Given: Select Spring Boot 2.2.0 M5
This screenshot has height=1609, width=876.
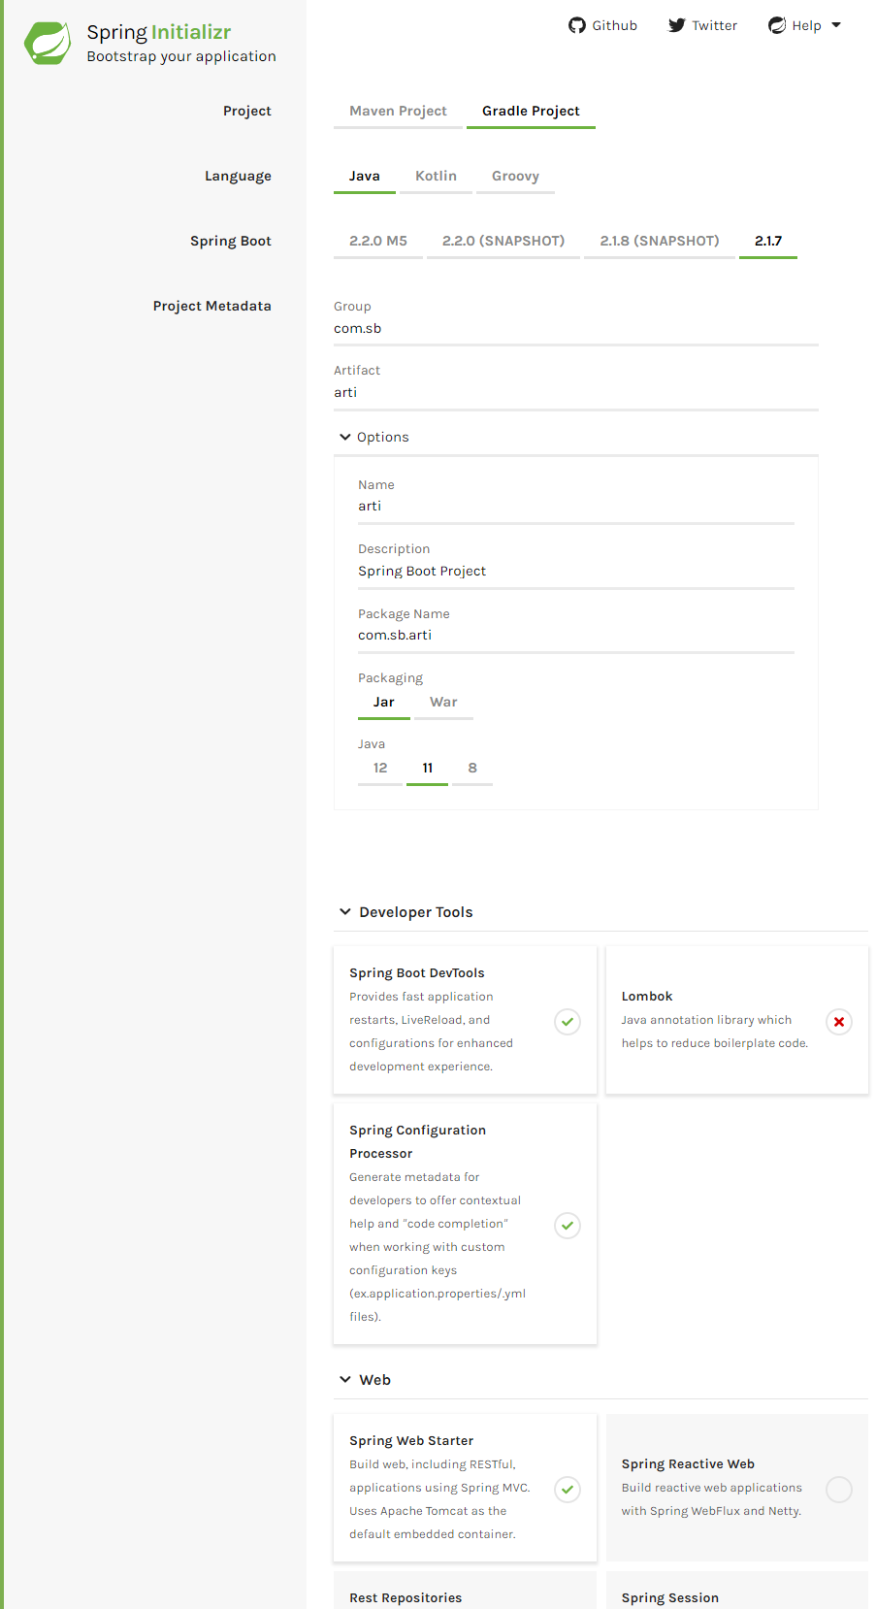Looking at the screenshot, I should [378, 242].
